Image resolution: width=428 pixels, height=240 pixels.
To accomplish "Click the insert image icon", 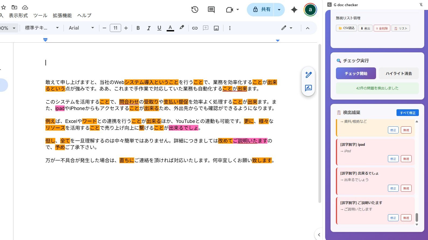I will pos(216,28).
